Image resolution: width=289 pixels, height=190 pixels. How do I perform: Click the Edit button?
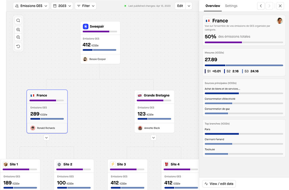click(x=180, y=6)
